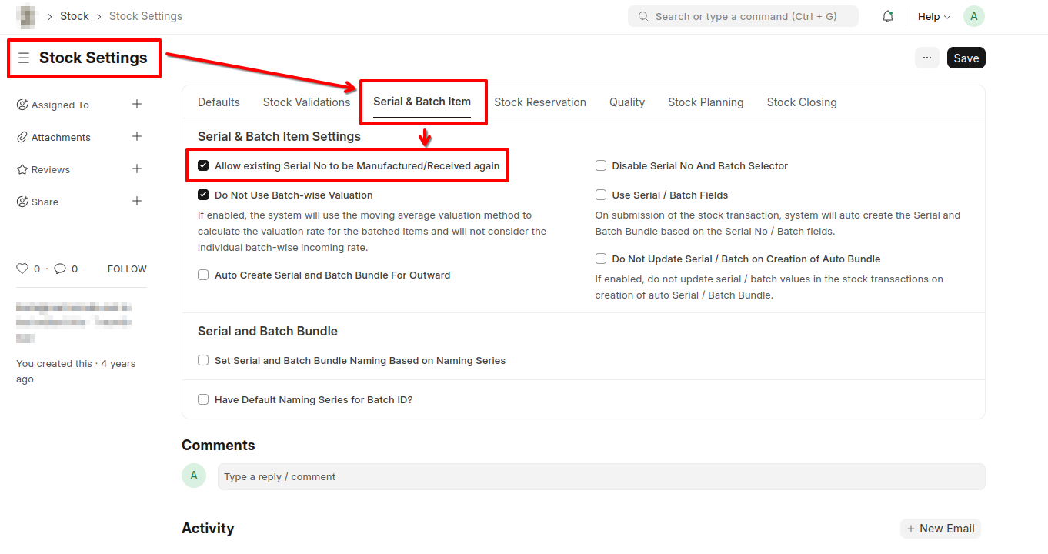Uncheck Do Not Use Batch-wise Valuation
Image resolution: width=1048 pixels, height=554 pixels.
(x=203, y=195)
